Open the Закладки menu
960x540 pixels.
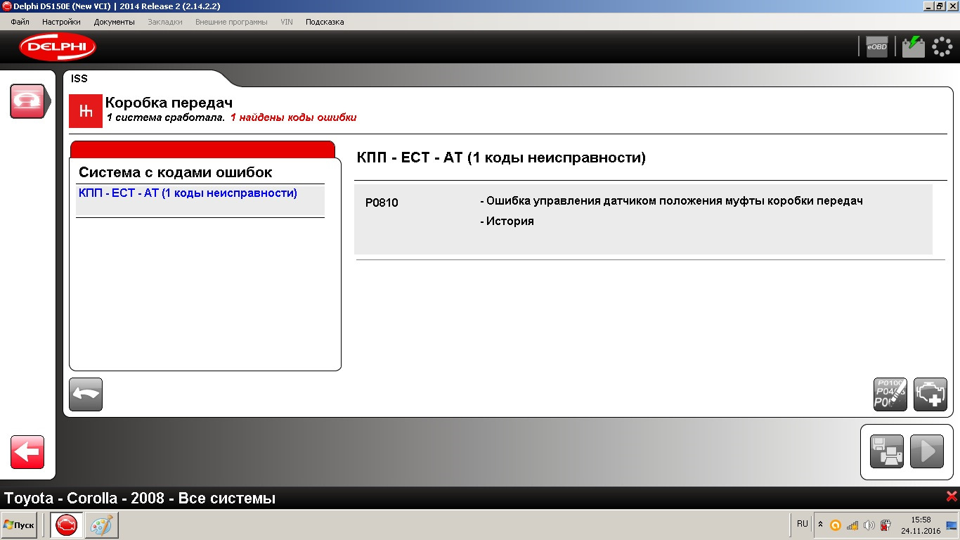pyautogui.click(x=165, y=22)
